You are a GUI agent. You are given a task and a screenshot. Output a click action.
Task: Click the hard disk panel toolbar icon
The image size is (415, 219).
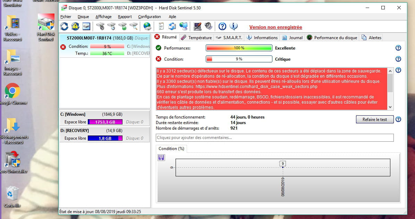coord(86,26)
